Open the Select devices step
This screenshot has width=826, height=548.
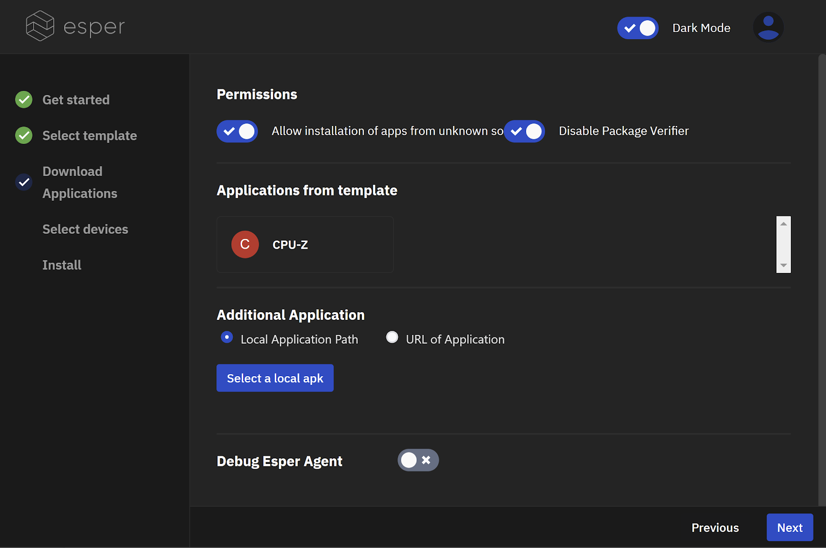click(85, 229)
